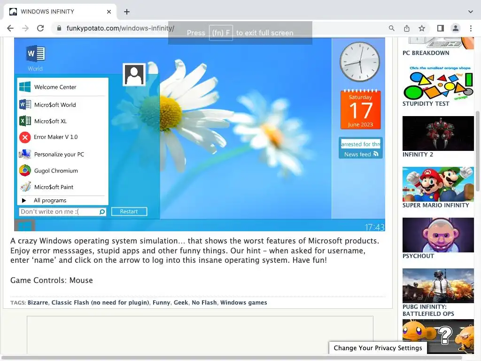
Task: Click the user avatar picture
Action: [134, 75]
